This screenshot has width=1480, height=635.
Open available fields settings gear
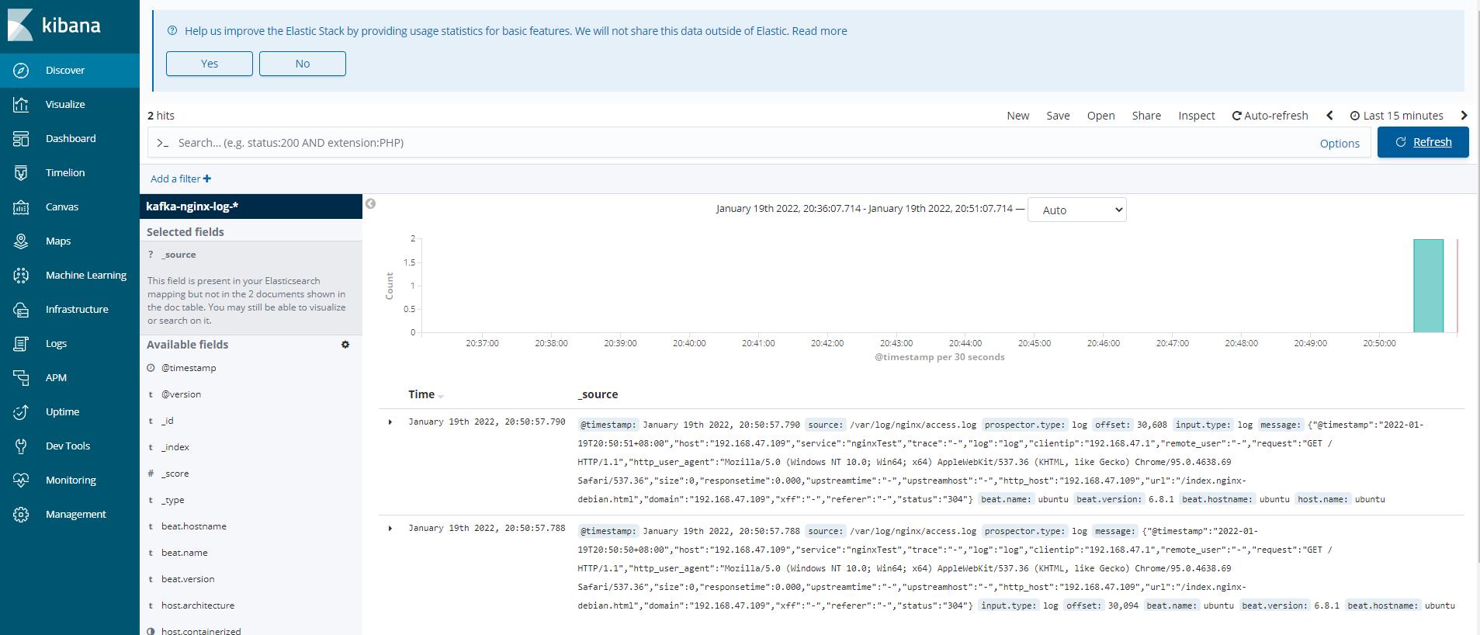(345, 345)
